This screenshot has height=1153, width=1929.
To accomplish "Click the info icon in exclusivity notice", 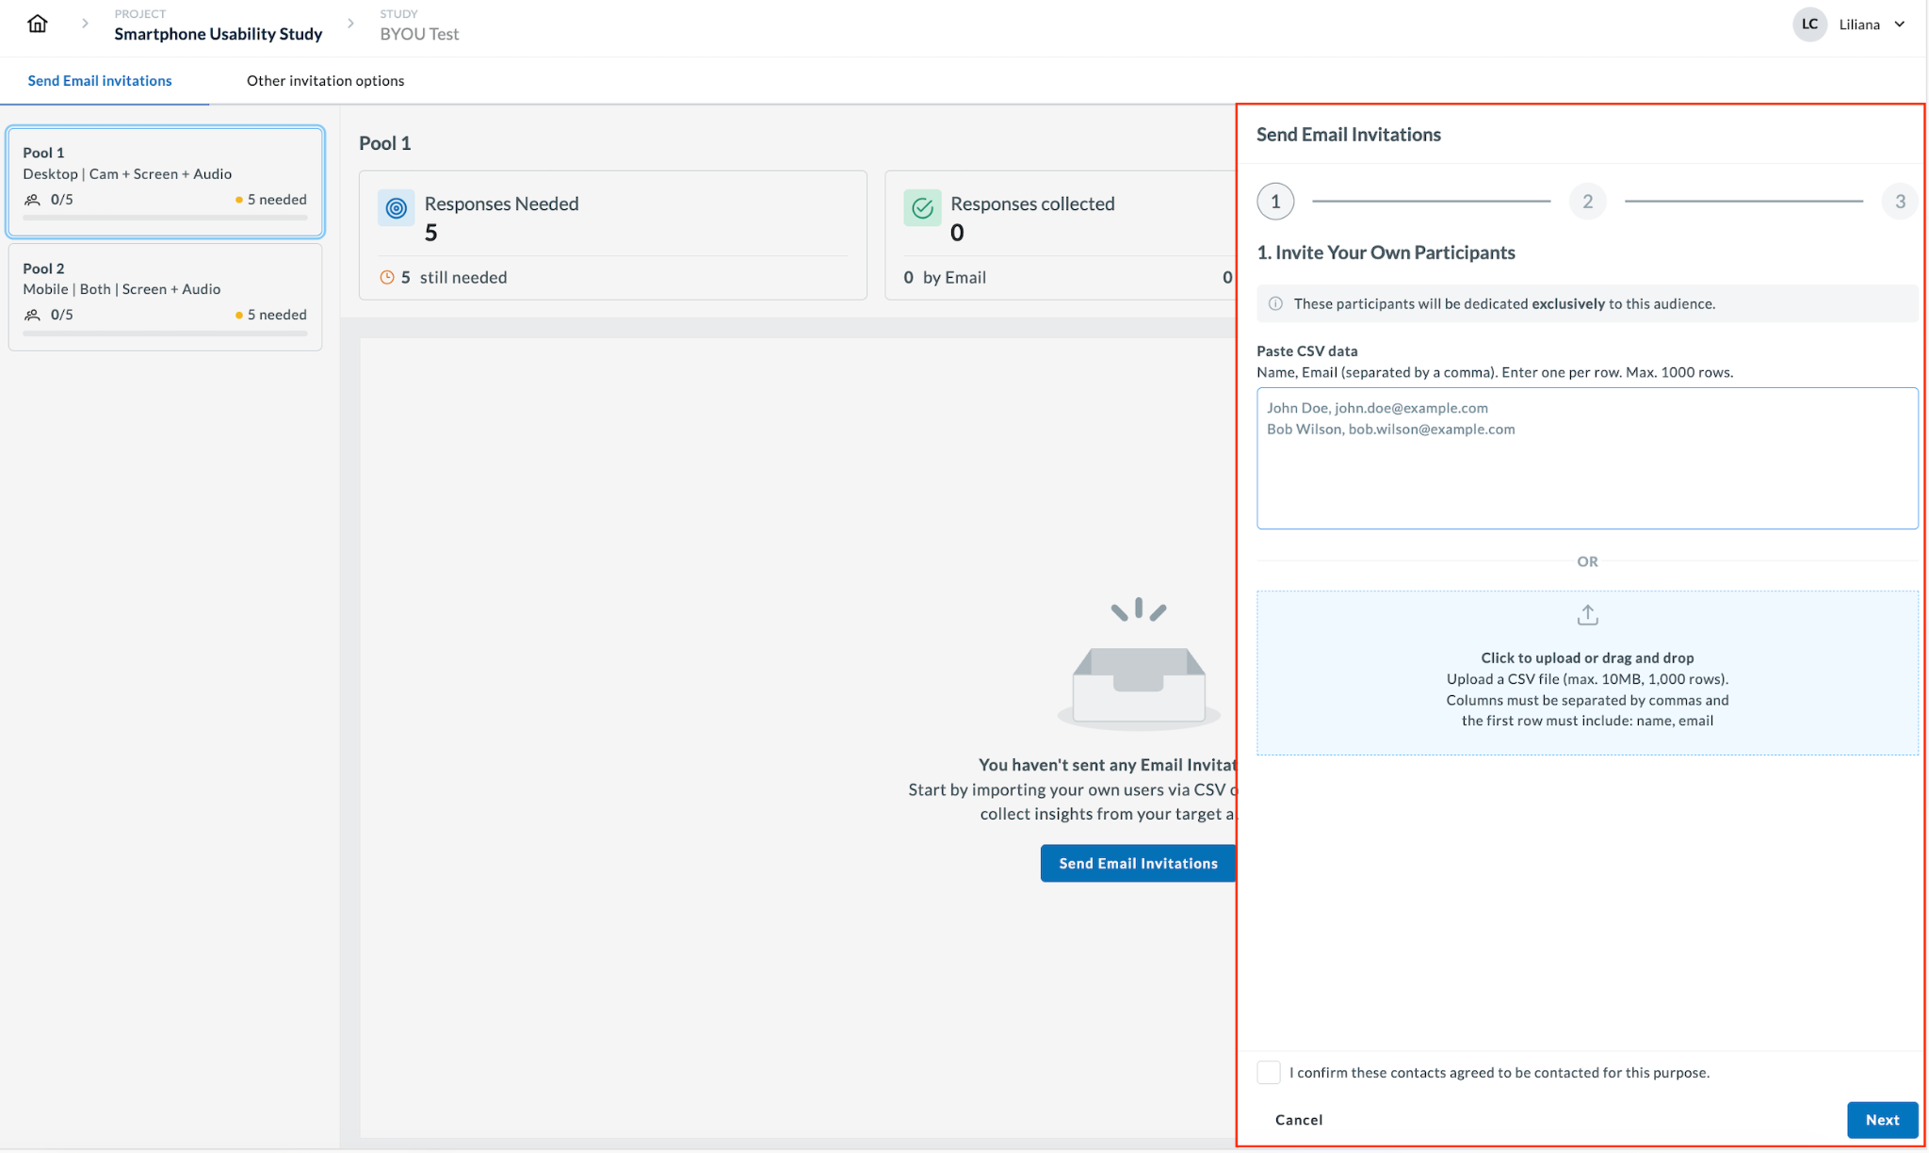I will [x=1275, y=304].
